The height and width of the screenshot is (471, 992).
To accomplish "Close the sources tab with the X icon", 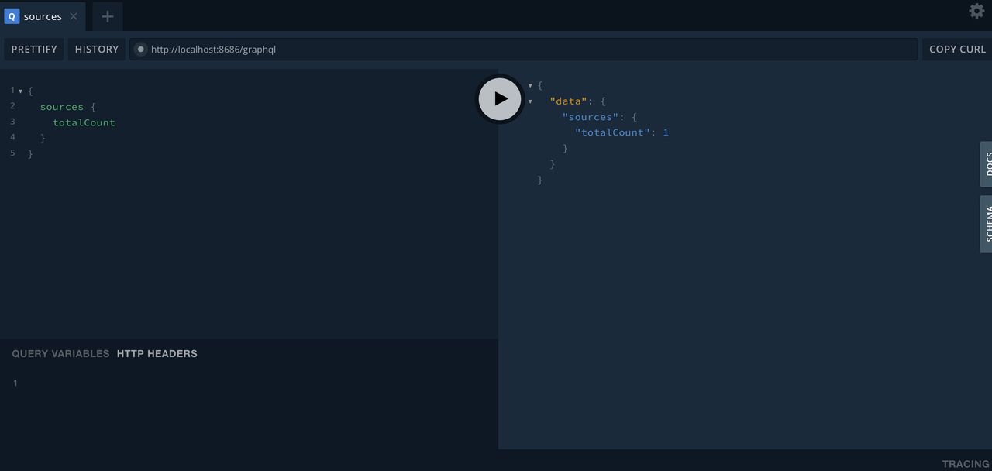I will pyautogui.click(x=73, y=15).
